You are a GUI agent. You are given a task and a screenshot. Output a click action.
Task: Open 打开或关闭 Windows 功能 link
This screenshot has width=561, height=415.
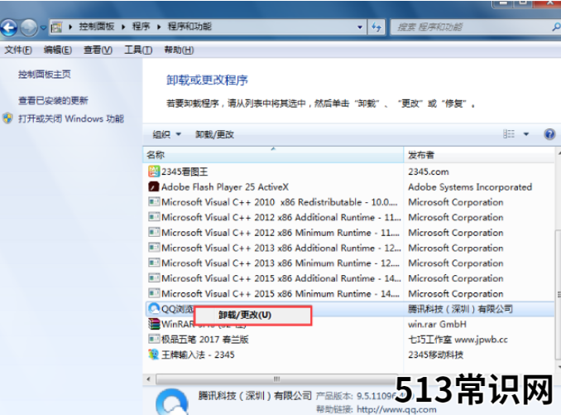tap(71, 118)
